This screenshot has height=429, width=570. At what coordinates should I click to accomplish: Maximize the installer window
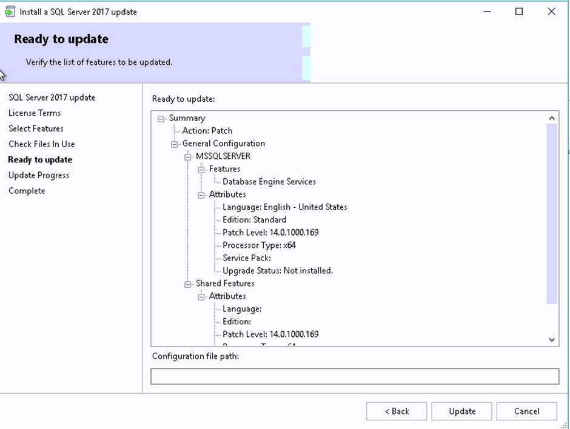point(519,12)
